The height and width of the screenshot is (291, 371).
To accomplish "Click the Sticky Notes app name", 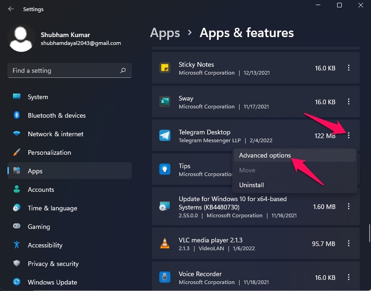I will (196, 64).
